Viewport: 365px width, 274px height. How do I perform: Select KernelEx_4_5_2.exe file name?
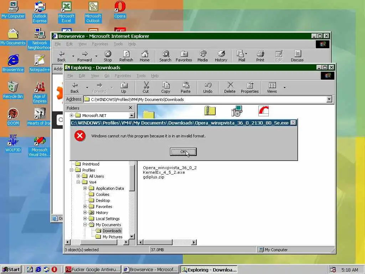tap(164, 172)
